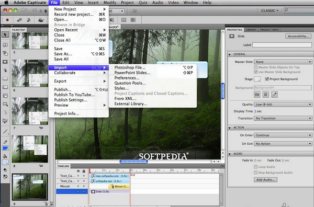Image resolution: width=314 pixels, height=207 pixels.
Task: Open the Apple menu
Action: (6, 3)
